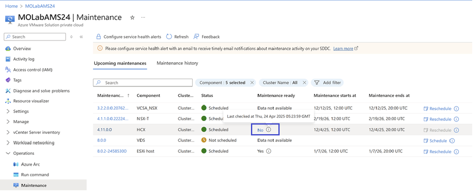Reschedule the VCSA_NSX maintenance
Viewport: 475px width, 196px height.
tap(437, 109)
